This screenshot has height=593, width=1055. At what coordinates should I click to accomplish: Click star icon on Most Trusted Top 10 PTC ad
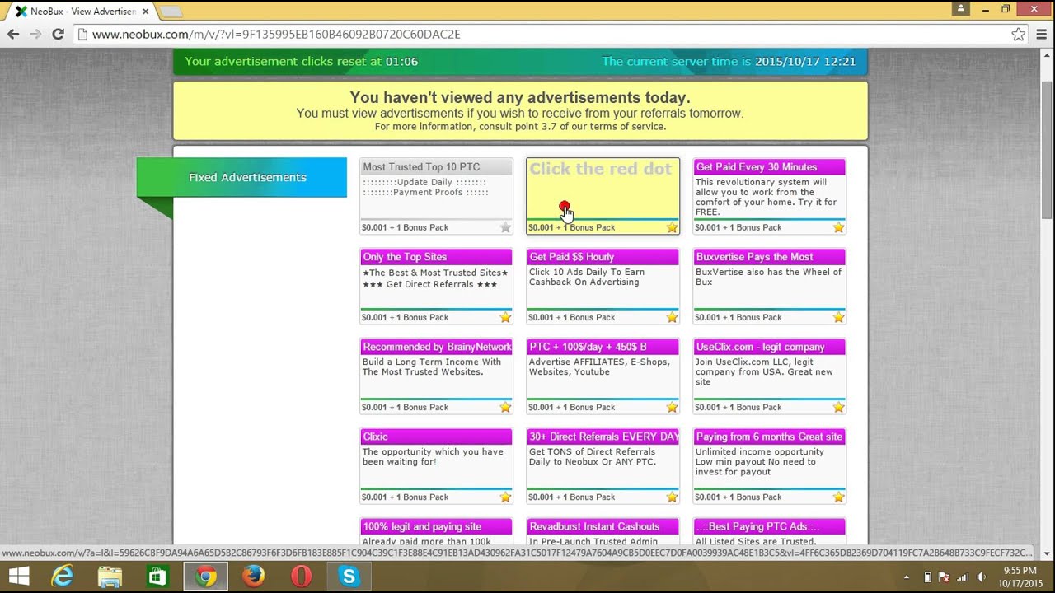(505, 227)
